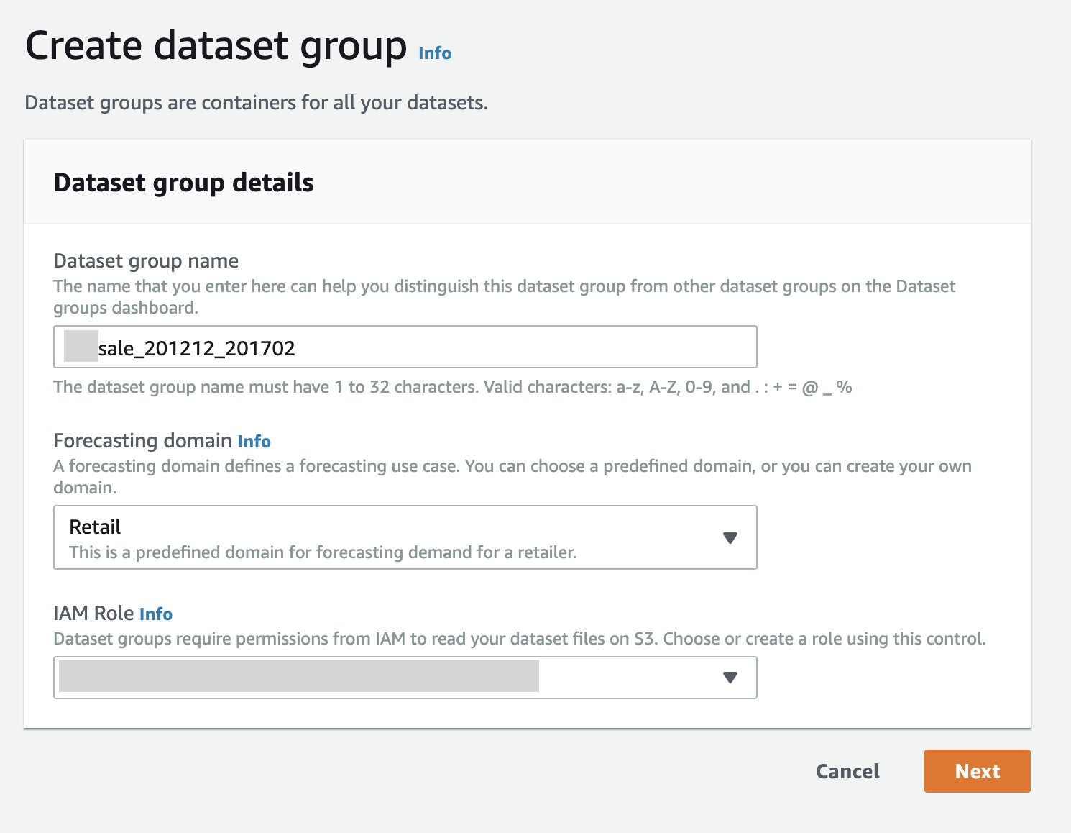This screenshot has width=1071, height=833.
Task: Open Info link beside Create dataset group title
Action: 435,53
